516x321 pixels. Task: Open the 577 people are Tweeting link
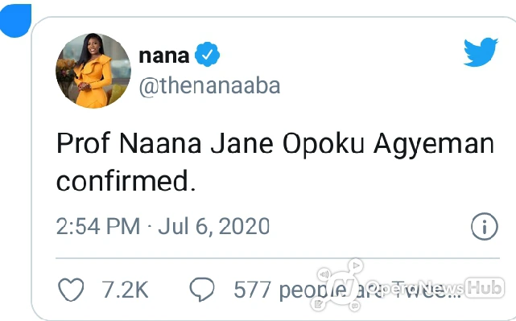tap(347, 290)
